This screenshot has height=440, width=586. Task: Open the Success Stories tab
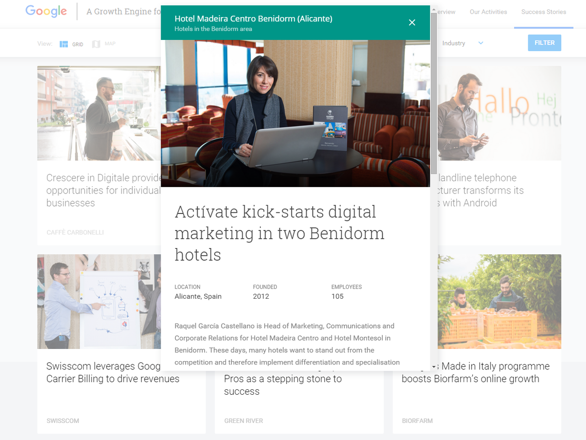coord(544,12)
